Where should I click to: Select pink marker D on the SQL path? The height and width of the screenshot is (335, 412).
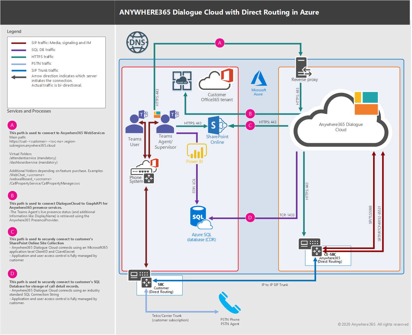point(250,218)
